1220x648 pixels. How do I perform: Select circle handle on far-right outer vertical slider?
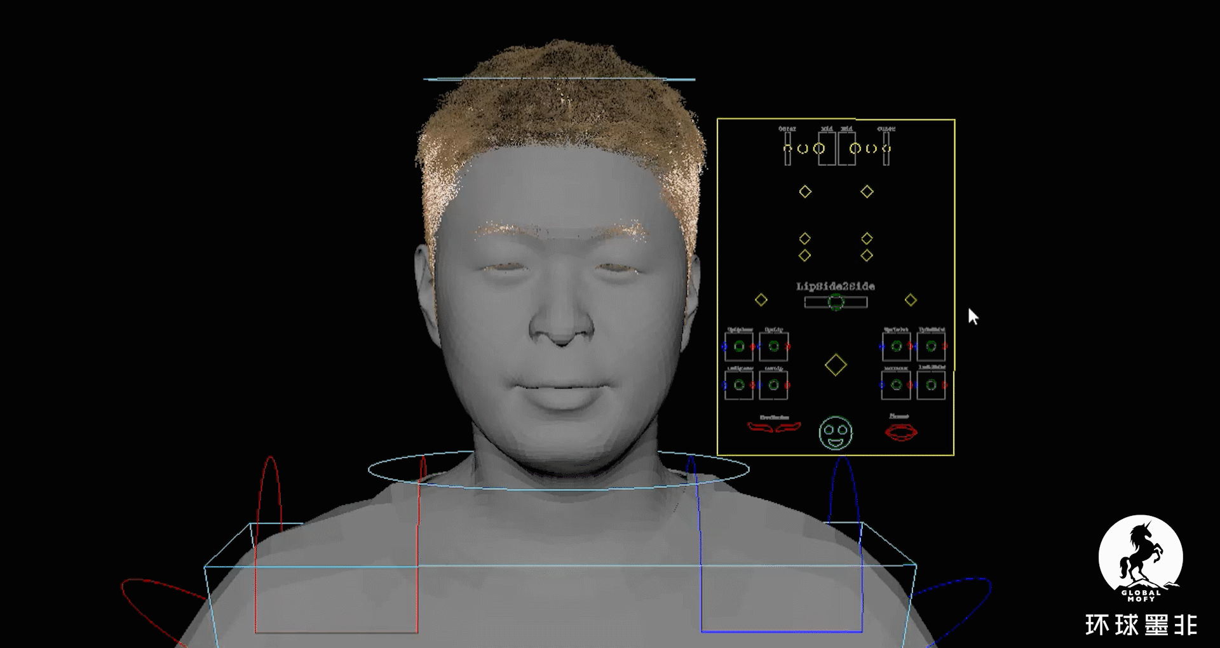click(x=886, y=149)
